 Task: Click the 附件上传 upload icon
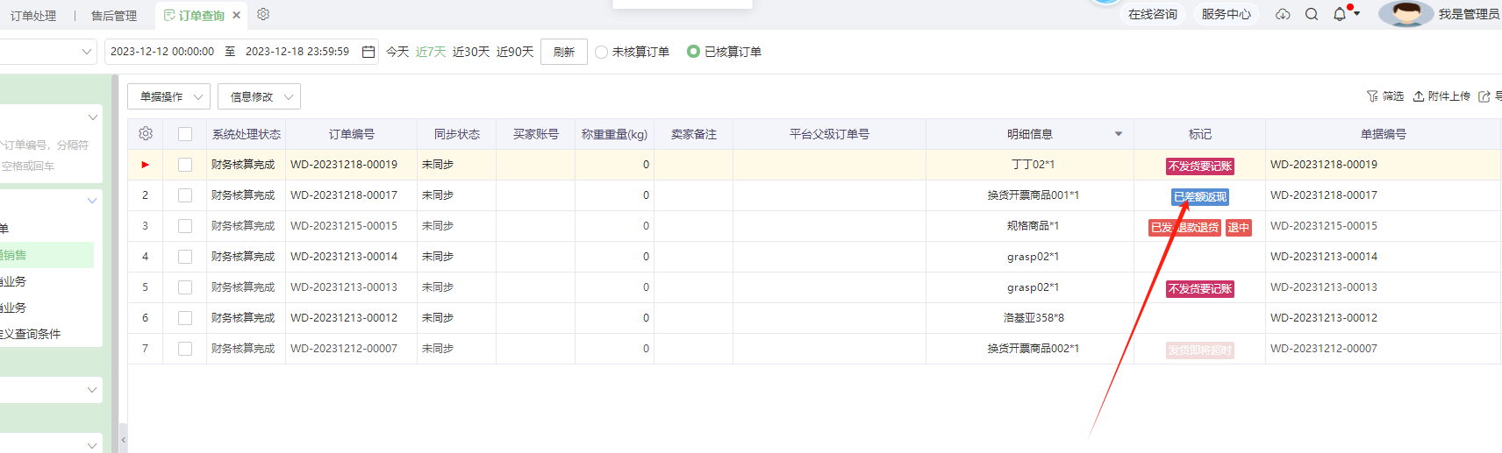tap(1419, 96)
